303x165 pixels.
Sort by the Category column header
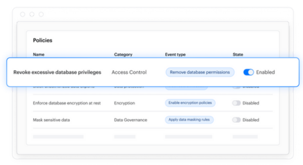click(x=123, y=55)
